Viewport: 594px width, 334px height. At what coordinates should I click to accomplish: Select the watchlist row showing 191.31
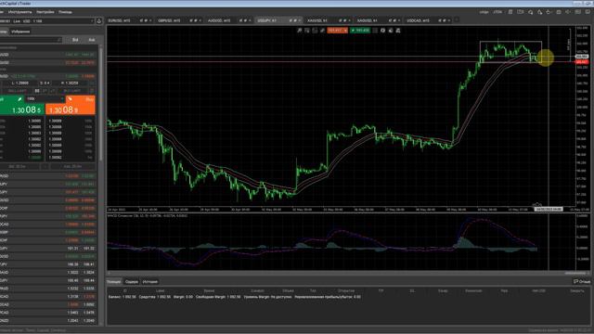click(x=49, y=249)
